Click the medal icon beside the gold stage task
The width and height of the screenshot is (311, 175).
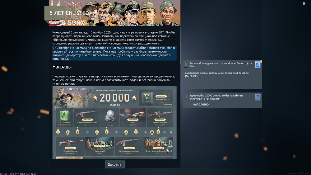(x=186, y=64)
